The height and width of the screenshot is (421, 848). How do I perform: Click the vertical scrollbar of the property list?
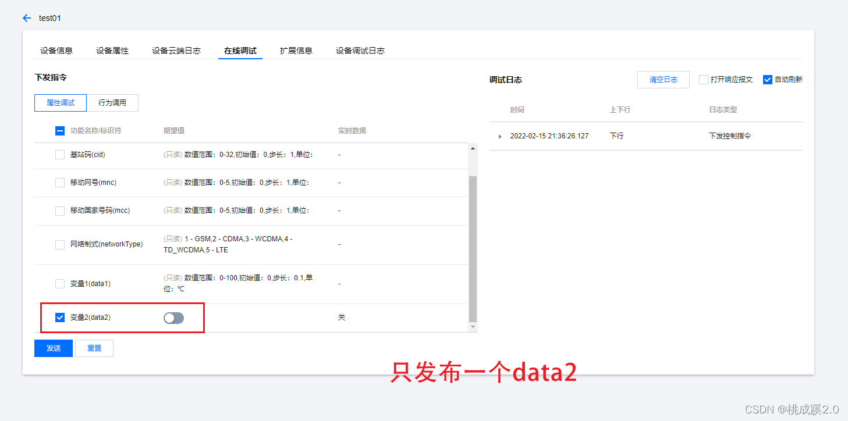pyautogui.click(x=473, y=233)
